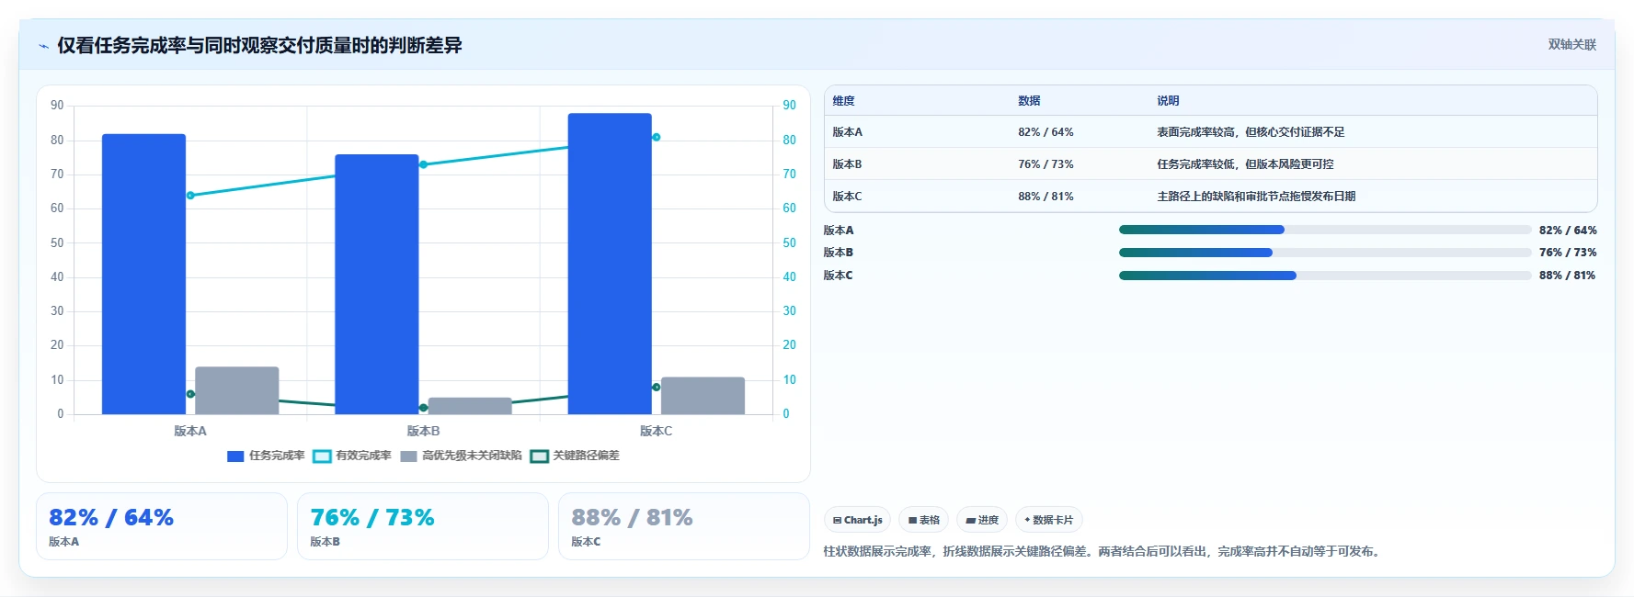1634x597 pixels.
Task: Click the gray defect bar for 版本C
Action: [x=703, y=396]
